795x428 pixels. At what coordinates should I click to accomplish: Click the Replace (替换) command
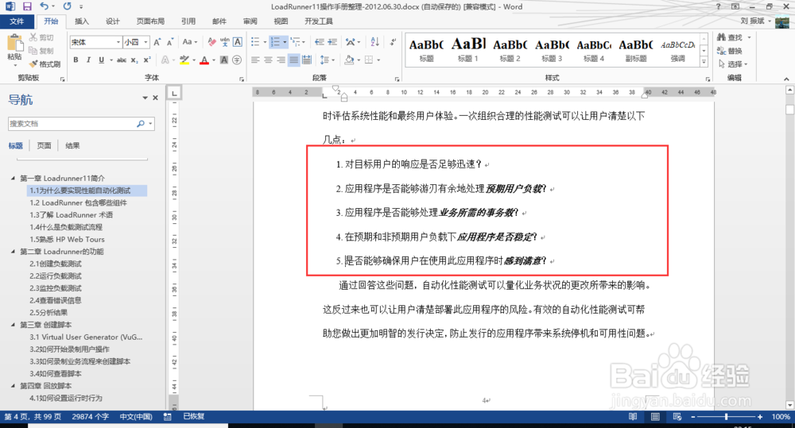(x=730, y=51)
